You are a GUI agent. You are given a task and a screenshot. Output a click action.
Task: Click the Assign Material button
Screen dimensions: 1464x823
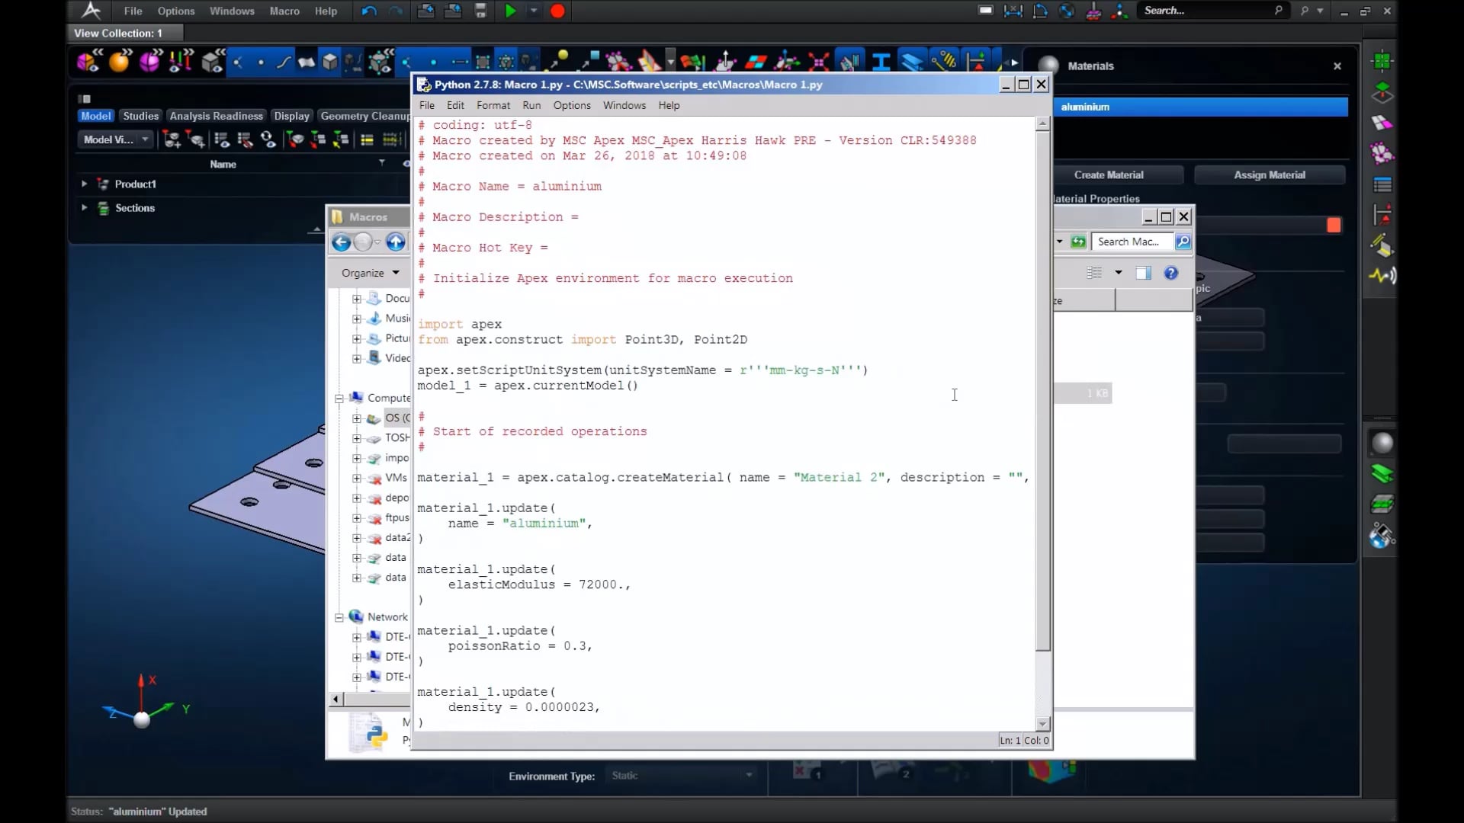1270,175
